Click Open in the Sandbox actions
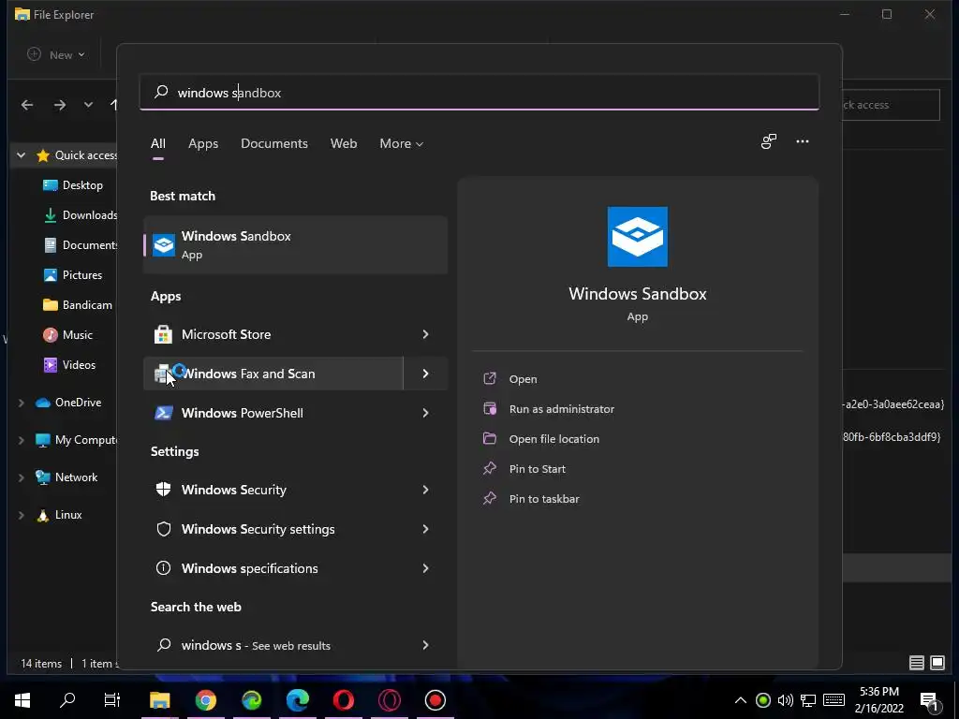Screen dimensions: 959x719 (523, 379)
